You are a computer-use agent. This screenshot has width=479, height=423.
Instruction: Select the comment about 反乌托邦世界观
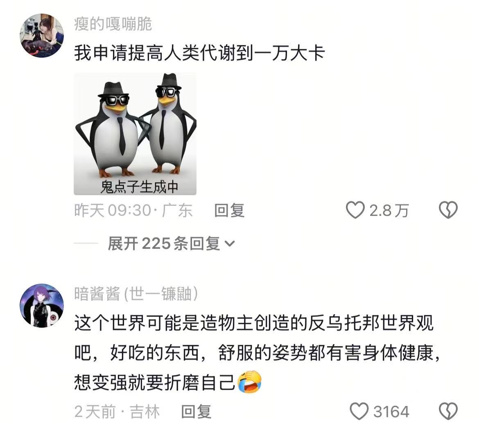click(x=257, y=353)
